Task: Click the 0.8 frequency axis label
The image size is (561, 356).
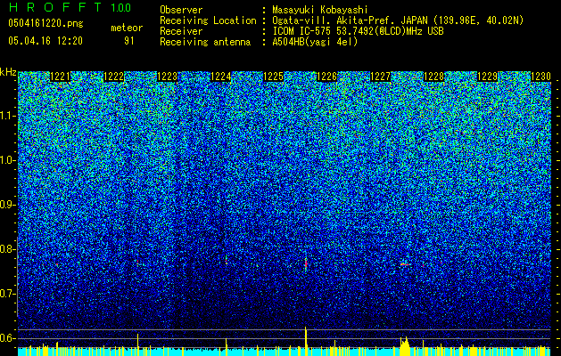Action: point(7,249)
